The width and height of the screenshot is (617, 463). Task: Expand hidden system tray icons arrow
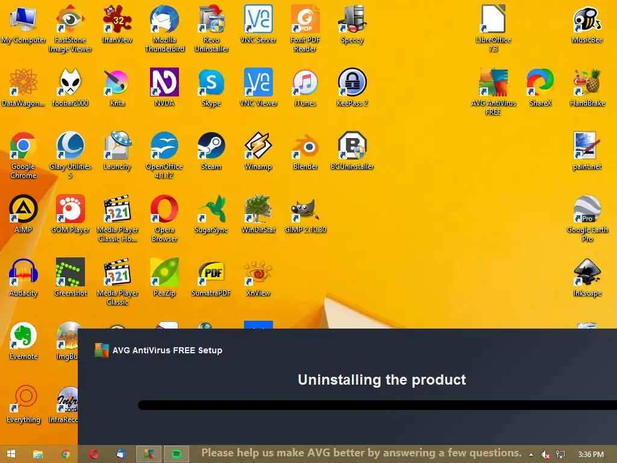531,455
